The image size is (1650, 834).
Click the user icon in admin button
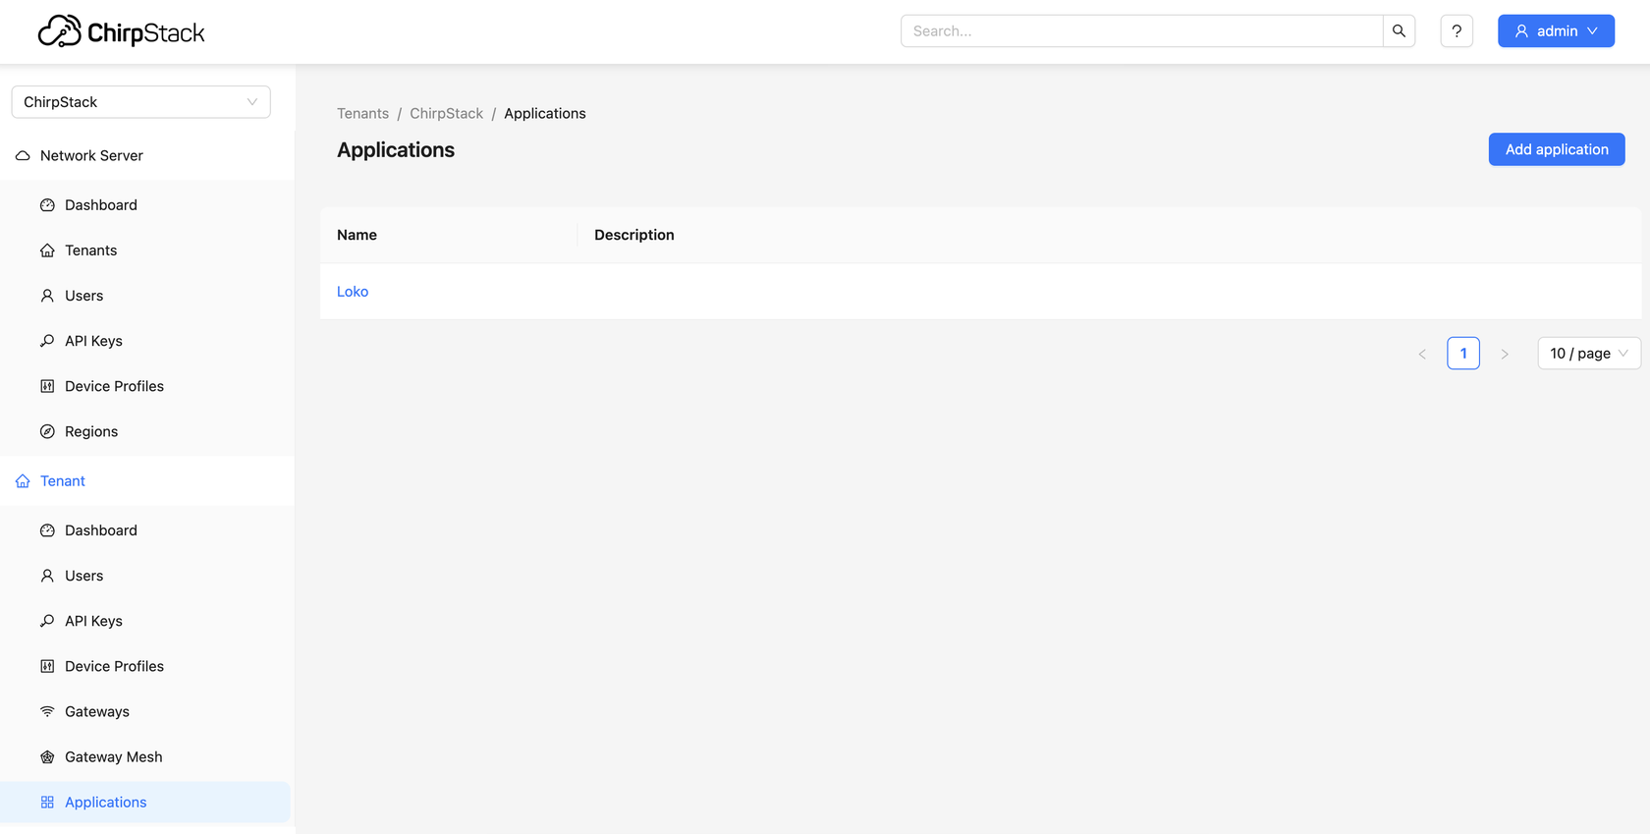tap(1521, 31)
